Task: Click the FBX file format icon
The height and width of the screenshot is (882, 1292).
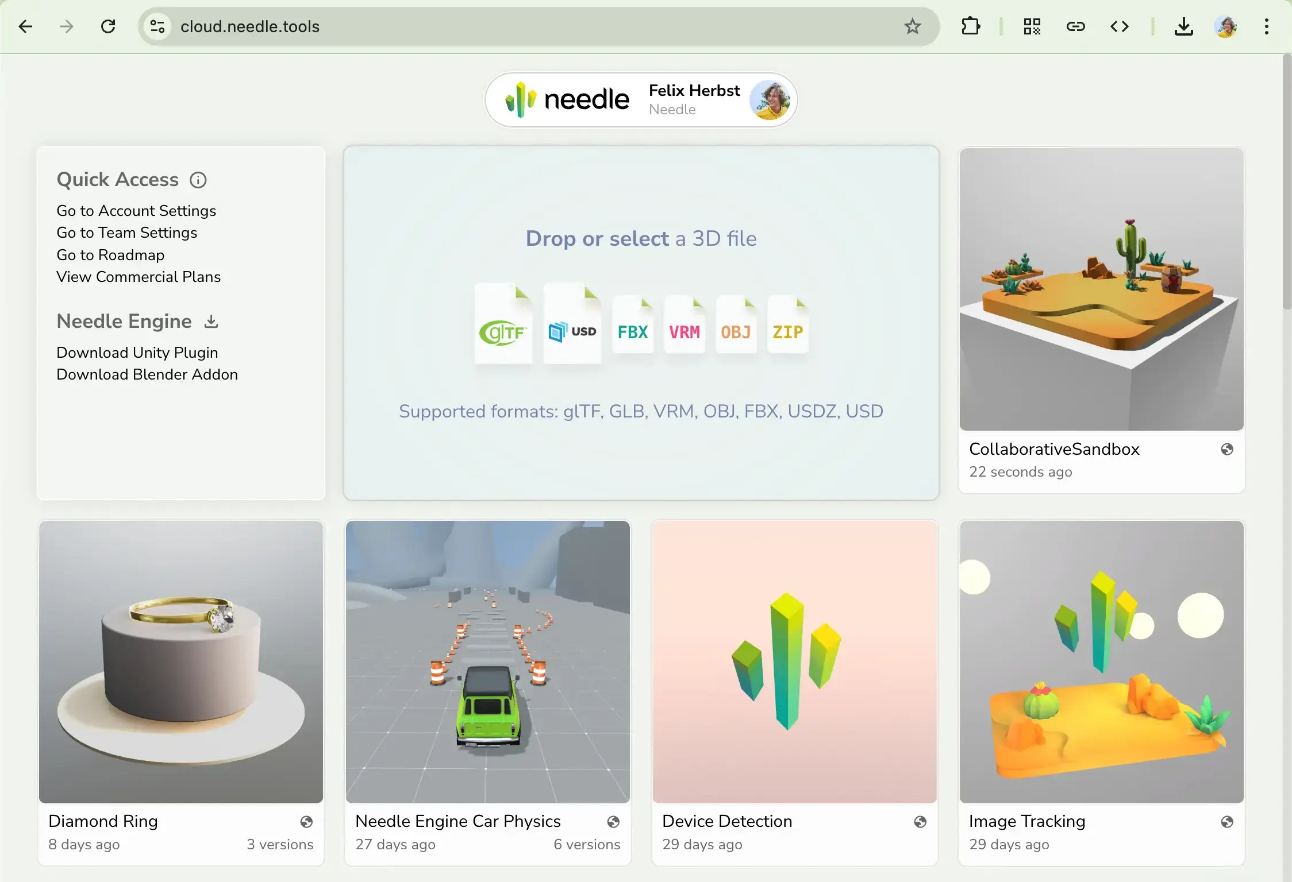Action: [x=633, y=324]
